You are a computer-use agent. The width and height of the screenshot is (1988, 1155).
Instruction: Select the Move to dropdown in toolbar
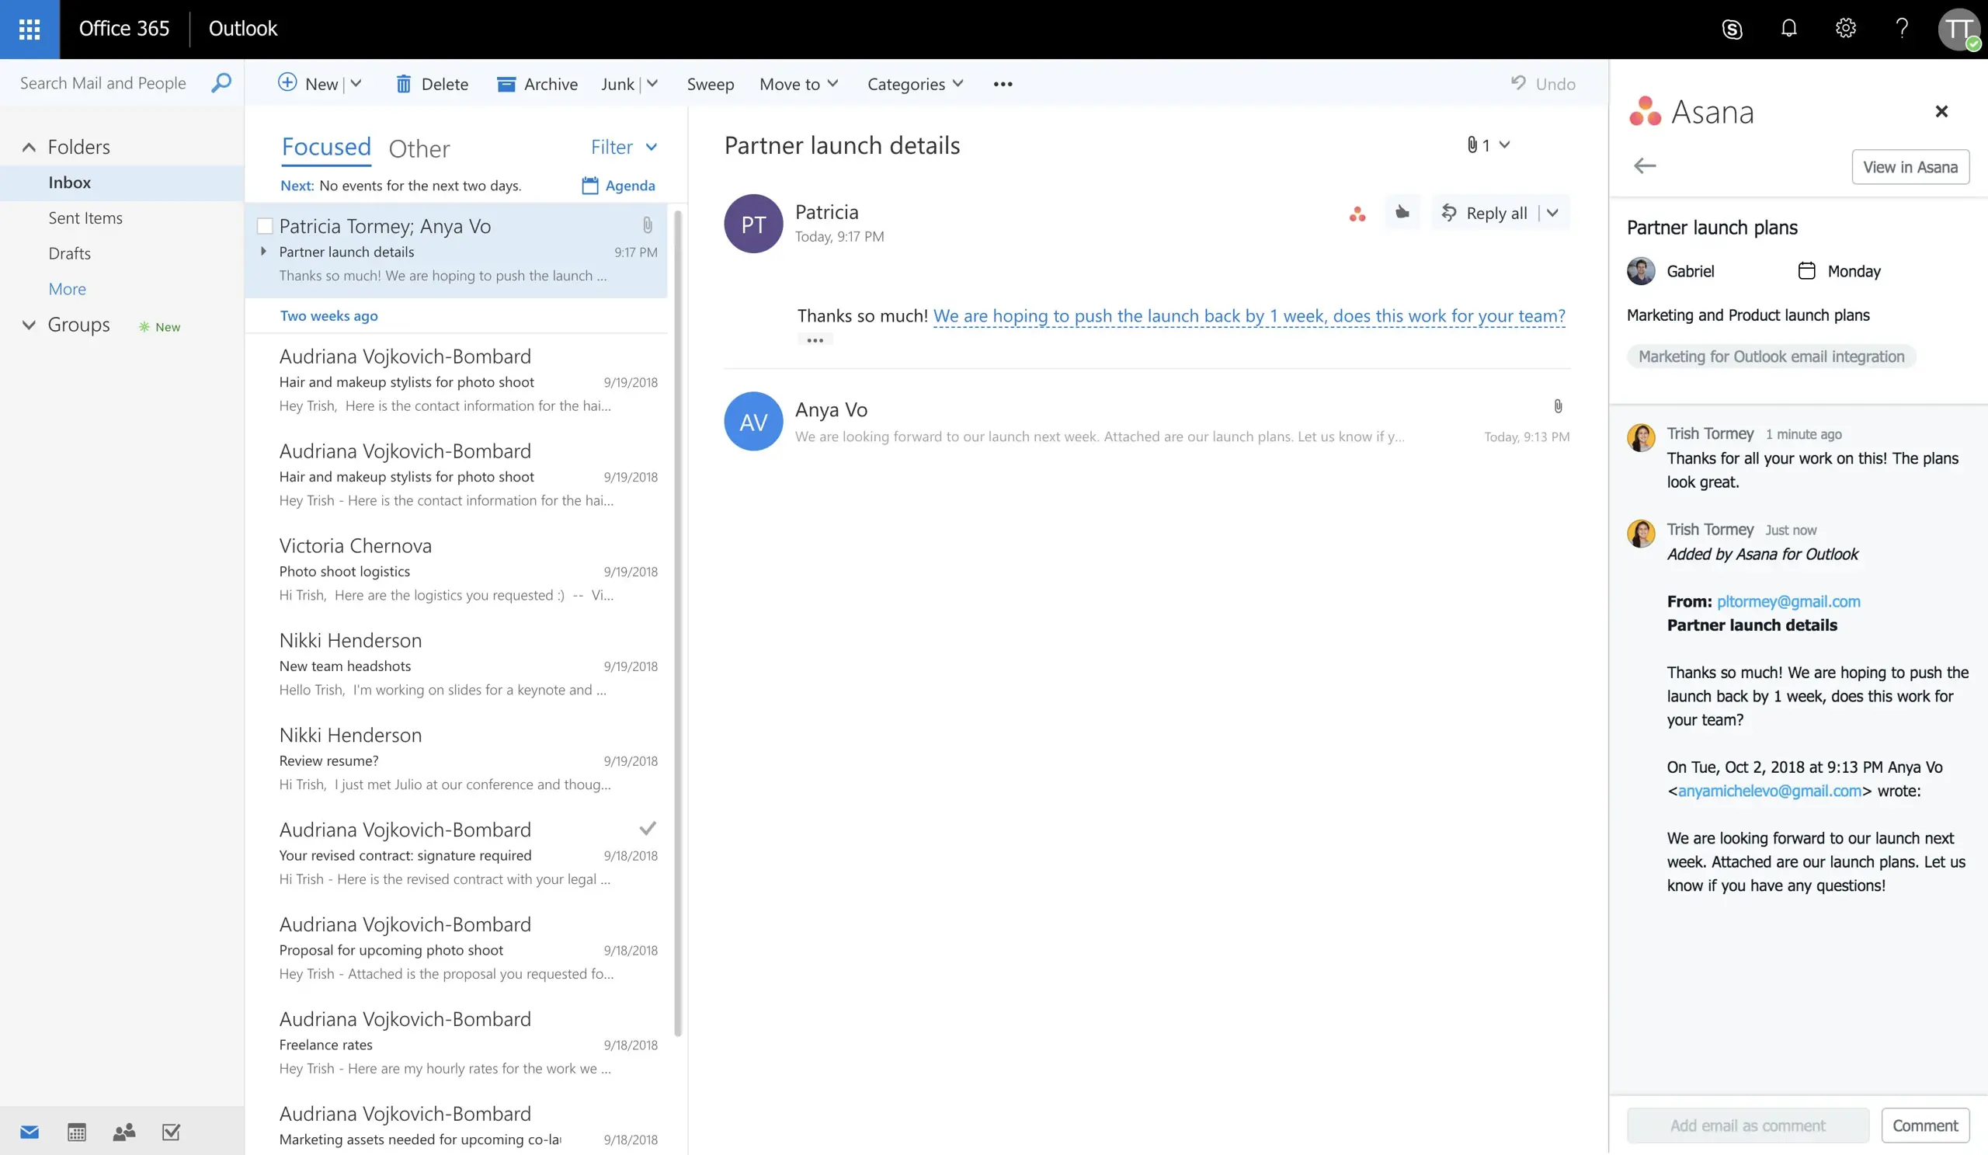click(x=799, y=84)
